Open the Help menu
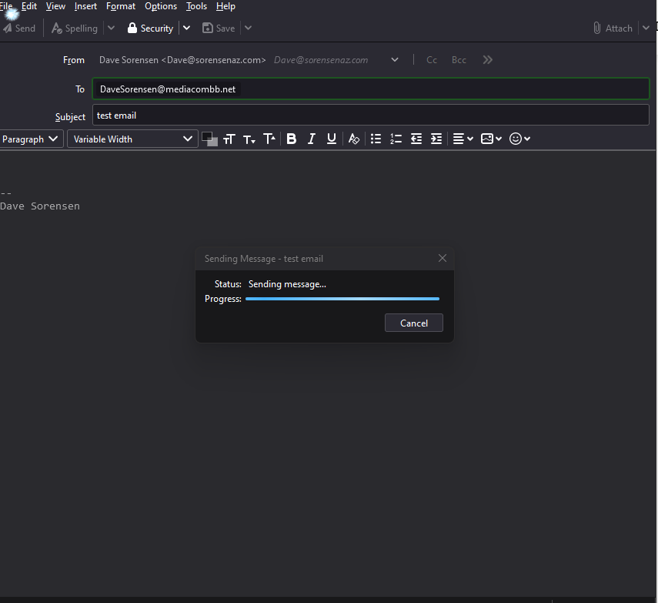Screen dimensions: 658x603 (x=225, y=6)
